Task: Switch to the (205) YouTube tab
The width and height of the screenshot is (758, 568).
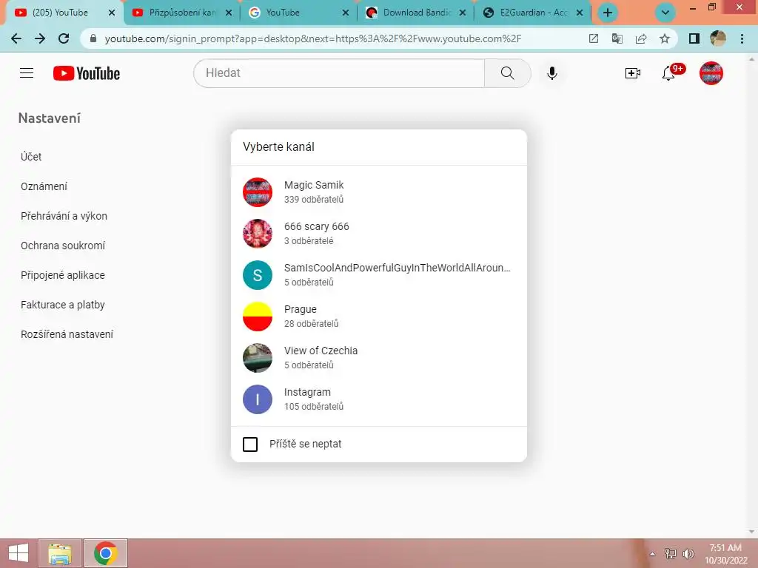Action: point(60,13)
